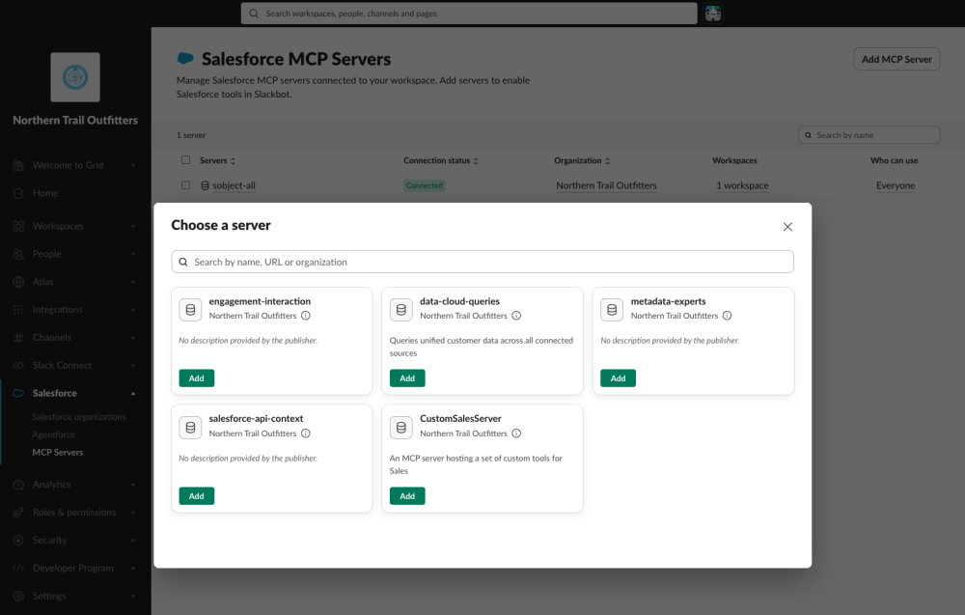
Task: Click the People icon in sidebar
Action: pyautogui.click(x=18, y=254)
